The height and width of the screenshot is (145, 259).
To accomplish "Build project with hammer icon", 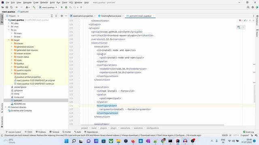I will coord(34,7).
